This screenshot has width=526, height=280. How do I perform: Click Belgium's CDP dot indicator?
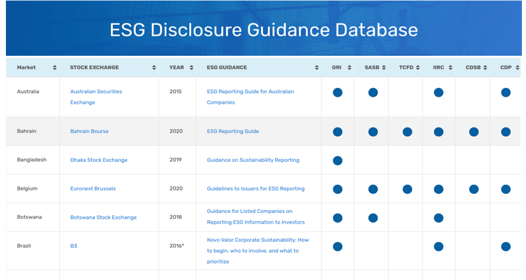tap(505, 189)
